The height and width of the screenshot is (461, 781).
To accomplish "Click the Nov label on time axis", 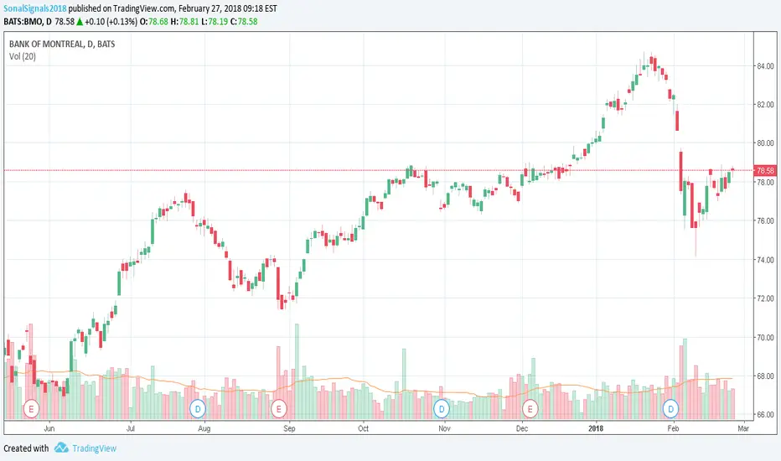I will click(444, 428).
